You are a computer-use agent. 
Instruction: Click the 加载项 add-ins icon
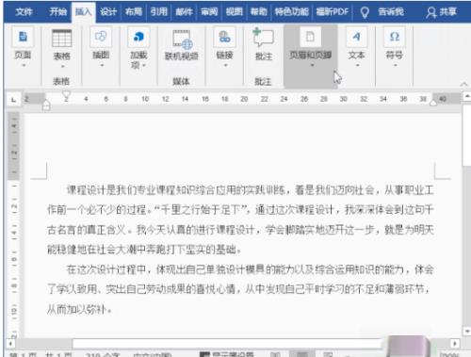[138, 37]
